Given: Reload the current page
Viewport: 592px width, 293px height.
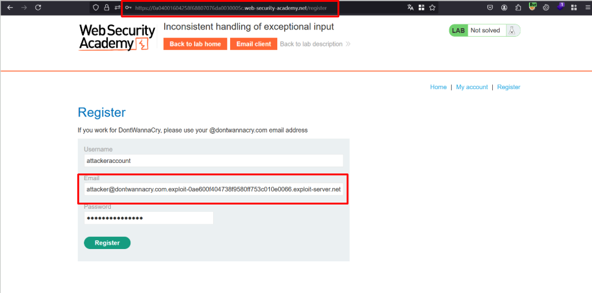Looking at the screenshot, I should coord(38,7).
